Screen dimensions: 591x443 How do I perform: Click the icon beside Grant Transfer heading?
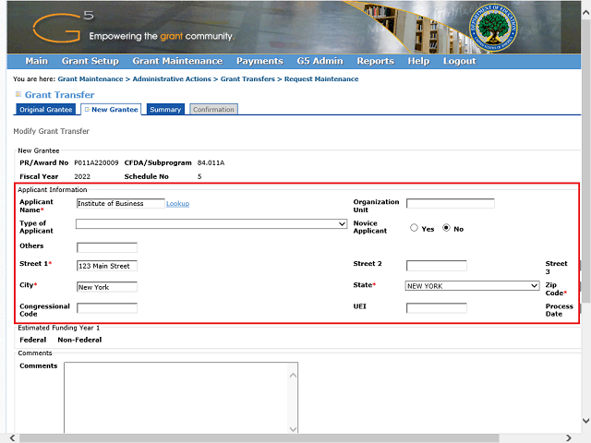[18, 95]
